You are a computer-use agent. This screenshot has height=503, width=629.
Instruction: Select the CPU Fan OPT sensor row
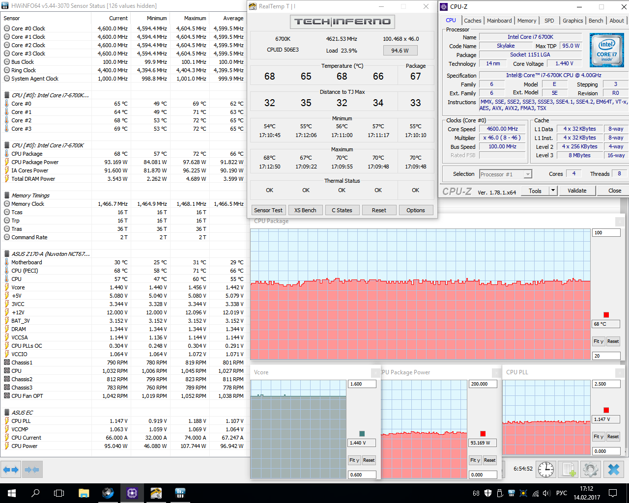123,396
